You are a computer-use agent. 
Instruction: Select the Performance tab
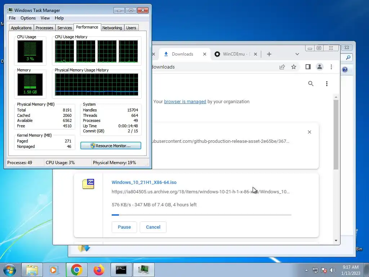pos(87,27)
